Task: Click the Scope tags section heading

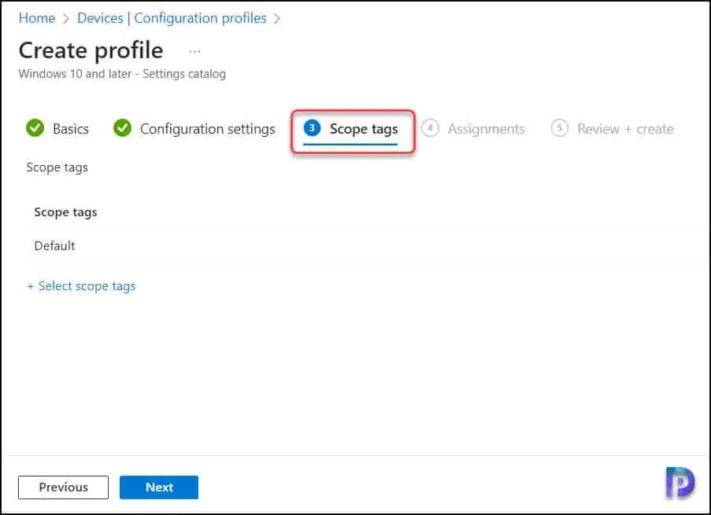Action: (57, 167)
